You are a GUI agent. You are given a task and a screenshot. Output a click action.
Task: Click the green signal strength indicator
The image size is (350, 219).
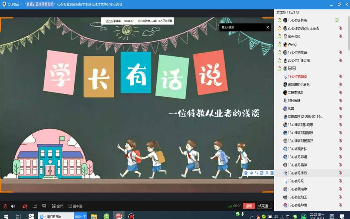click(x=230, y=206)
